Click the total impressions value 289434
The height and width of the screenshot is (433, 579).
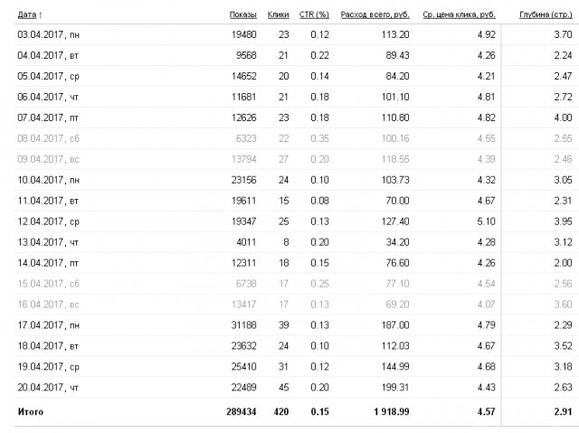(240, 412)
